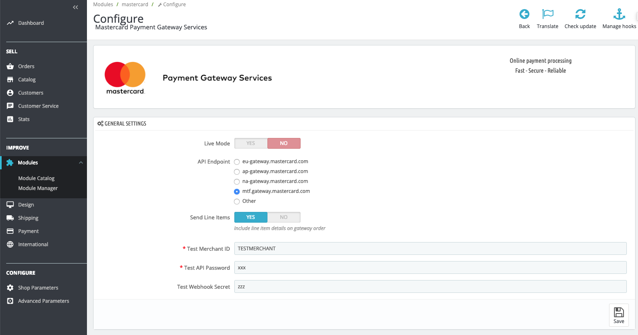This screenshot has height=335, width=638.
Task: Choose the Other API endpoint option
Action: [x=237, y=202]
